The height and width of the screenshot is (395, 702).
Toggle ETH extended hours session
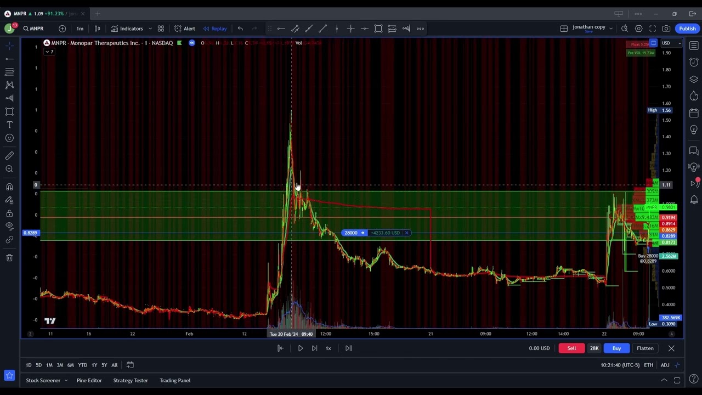point(648,365)
